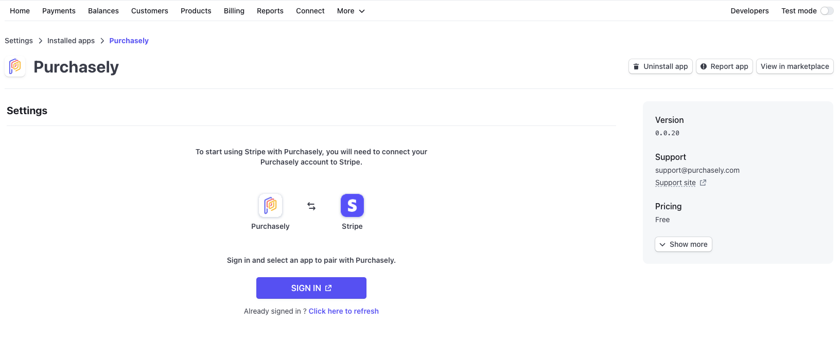Go back to Settings breadcrumb
This screenshot has width=840, height=343.
pyautogui.click(x=19, y=41)
